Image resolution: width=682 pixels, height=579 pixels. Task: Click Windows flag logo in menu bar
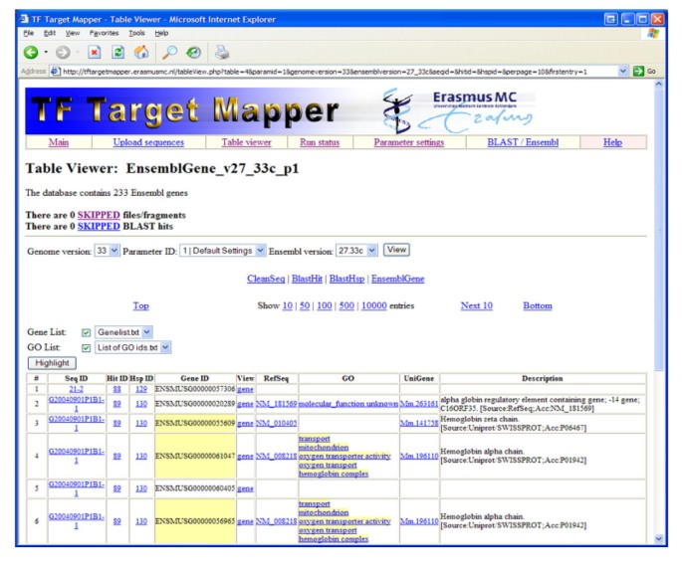pos(653,34)
